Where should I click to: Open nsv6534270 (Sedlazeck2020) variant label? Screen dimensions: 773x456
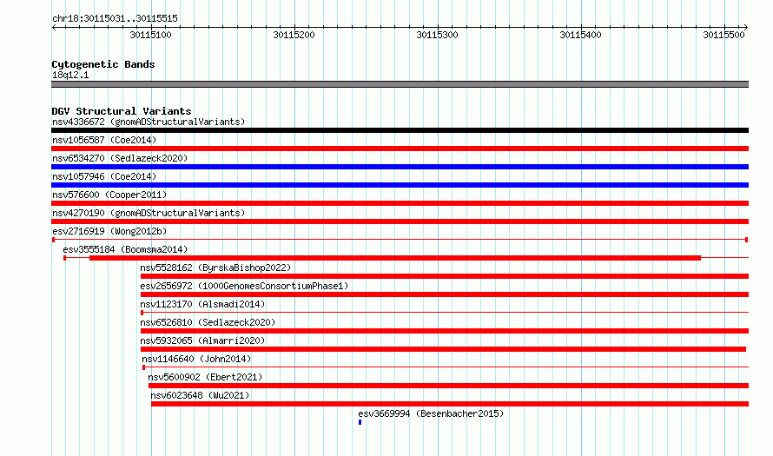click(120, 158)
